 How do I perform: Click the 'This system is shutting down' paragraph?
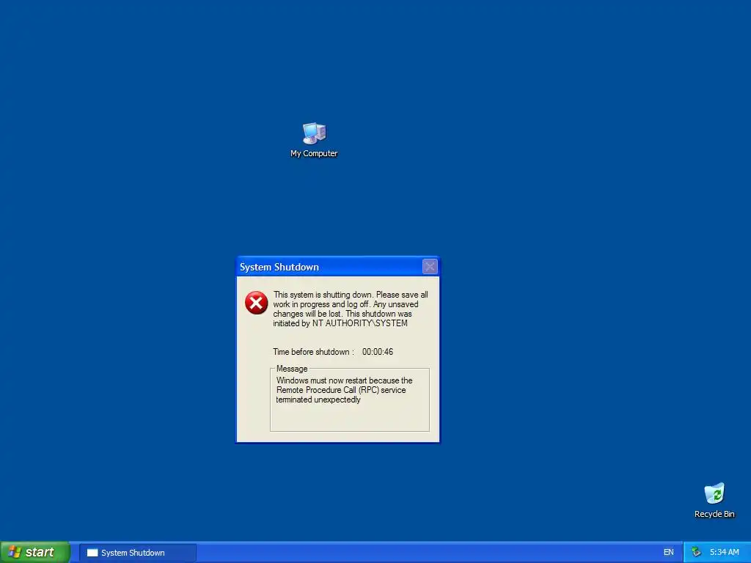[350, 309]
